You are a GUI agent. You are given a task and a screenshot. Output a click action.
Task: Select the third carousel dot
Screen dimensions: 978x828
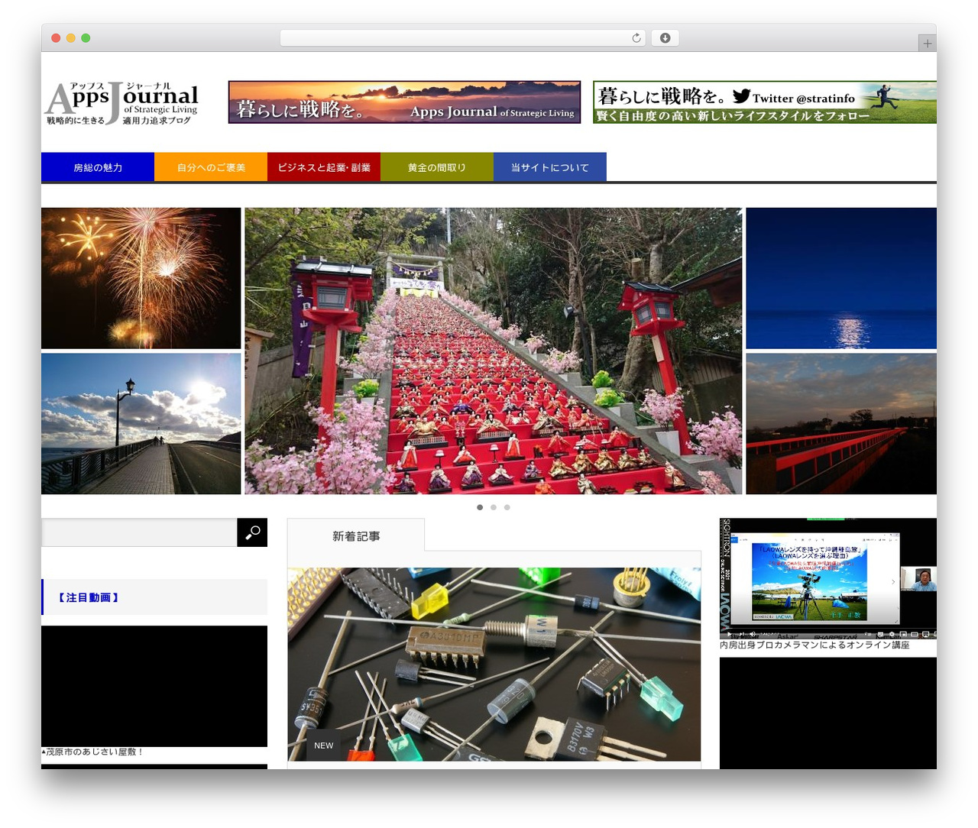point(507,507)
